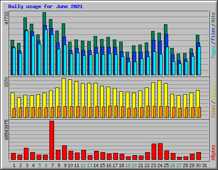Click day label 30 on x-axis
This screenshot has width=218, height=170.
(x=198, y=165)
